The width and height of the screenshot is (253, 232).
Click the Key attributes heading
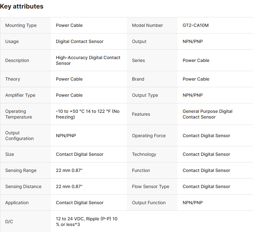(22, 6)
